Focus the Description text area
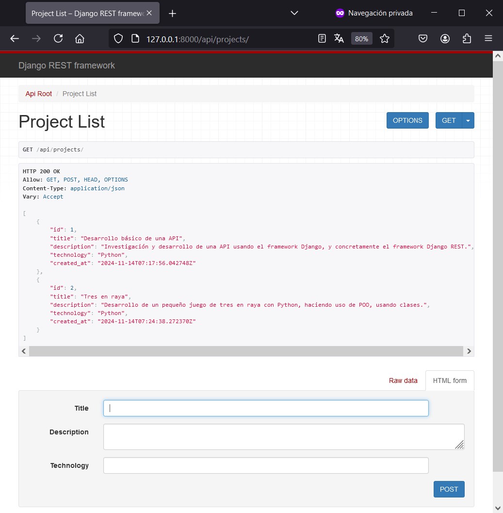Image resolution: width=503 pixels, height=513 pixels. [284, 437]
